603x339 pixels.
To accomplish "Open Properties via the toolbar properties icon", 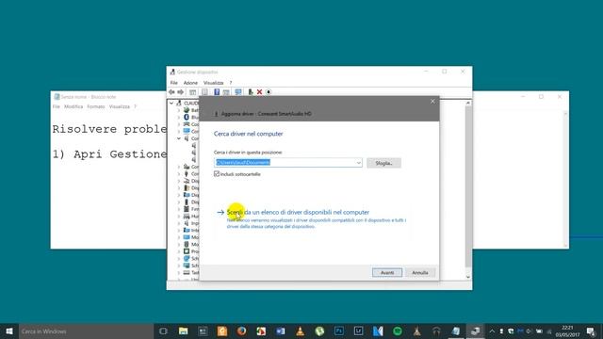I will point(204,92).
